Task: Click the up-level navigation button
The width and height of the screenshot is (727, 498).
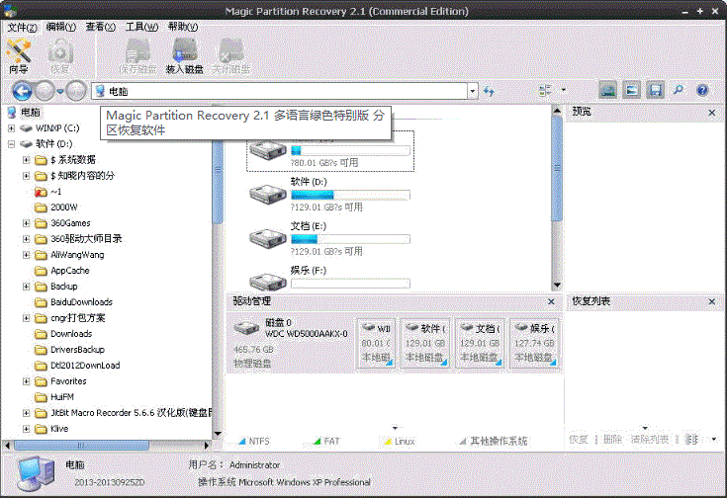Action: pos(76,91)
